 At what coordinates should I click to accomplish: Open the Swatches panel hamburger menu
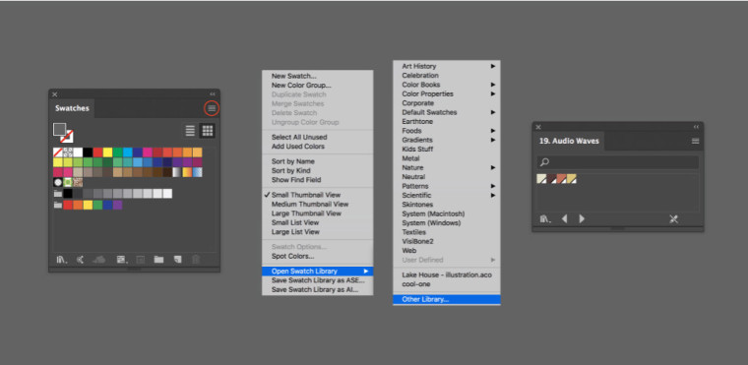coord(212,108)
